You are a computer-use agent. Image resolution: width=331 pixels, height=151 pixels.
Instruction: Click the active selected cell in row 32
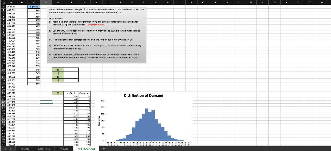(x=46, y=102)
